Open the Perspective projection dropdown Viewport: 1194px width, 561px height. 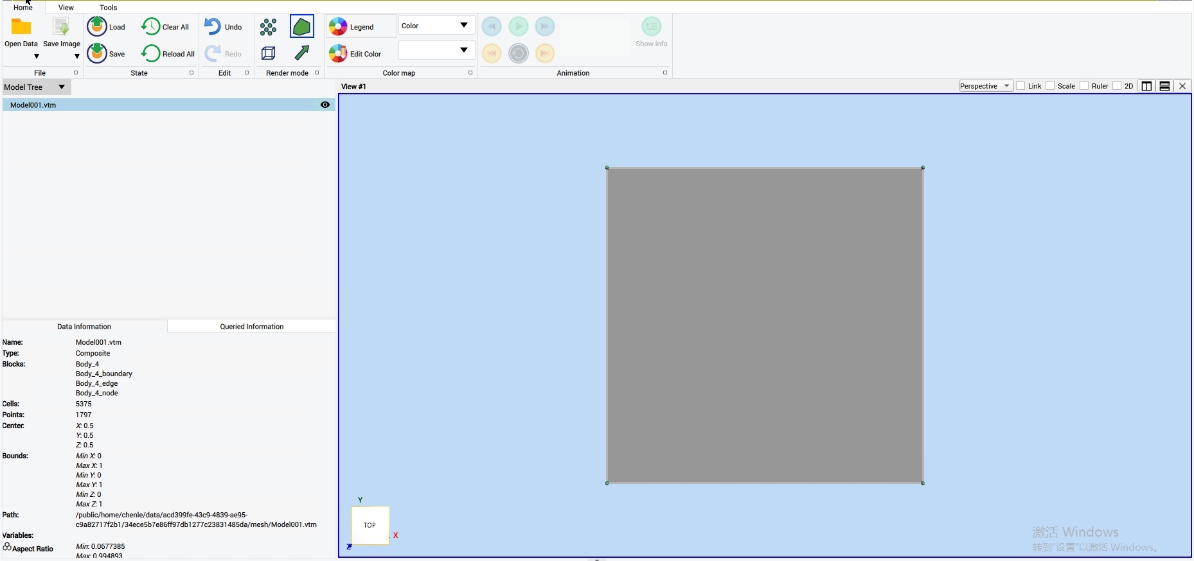coord(986,86)
